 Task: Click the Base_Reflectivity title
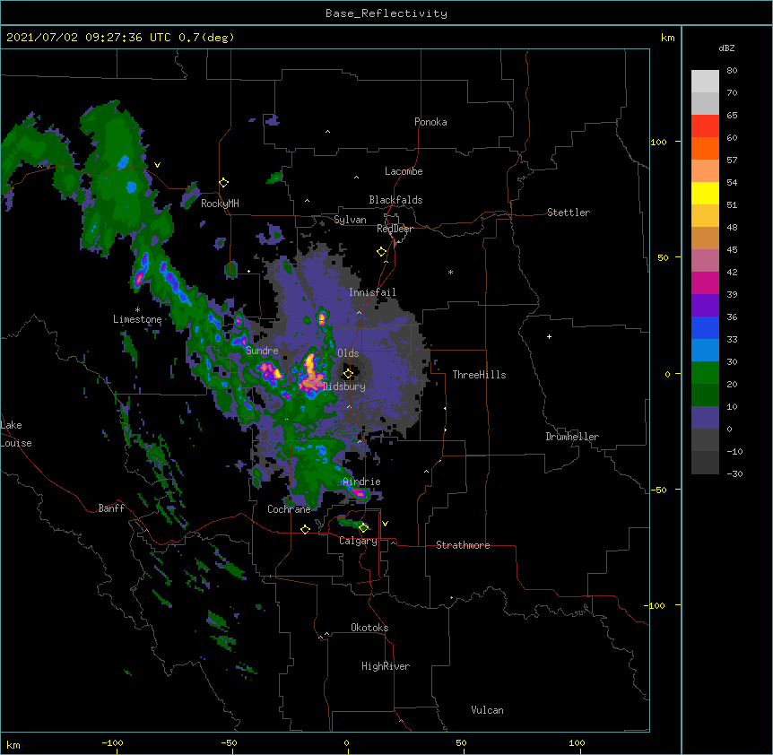coord(386,13)
